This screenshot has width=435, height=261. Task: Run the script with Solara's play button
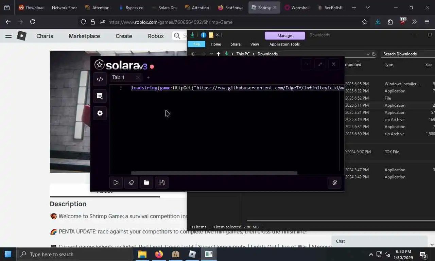[116, 182]
